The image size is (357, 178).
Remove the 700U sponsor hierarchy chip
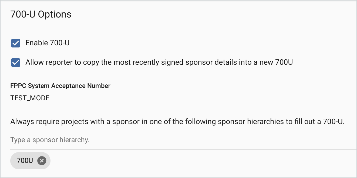(x=42, y=161)
